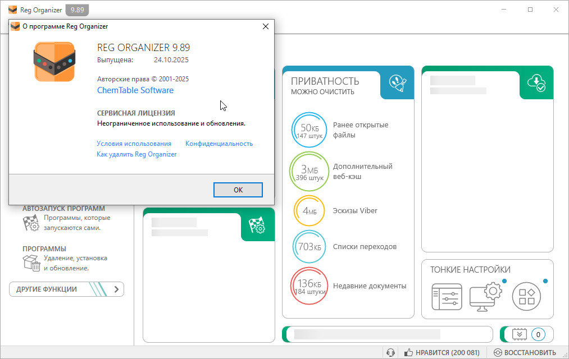The width and height of the screenshot is (569, 359).
Task: Click the box with trash Programs icon
Action: (x=31, y=263)
